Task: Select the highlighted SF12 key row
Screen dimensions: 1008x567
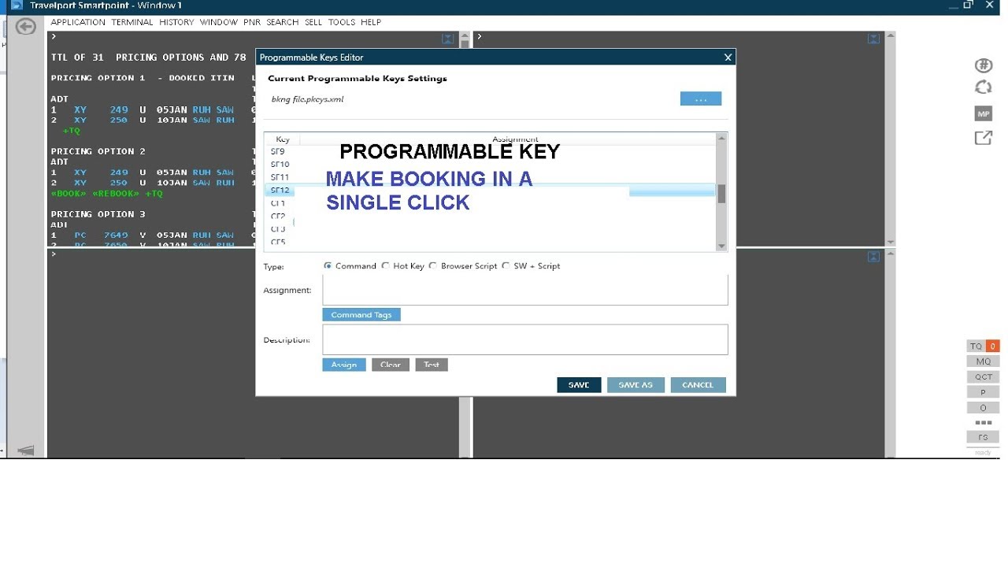Action: pyautogui.click(x=490, y=191)
